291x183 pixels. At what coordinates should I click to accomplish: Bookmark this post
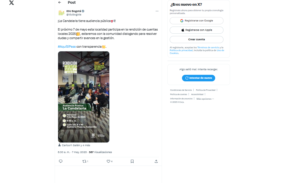132,161
